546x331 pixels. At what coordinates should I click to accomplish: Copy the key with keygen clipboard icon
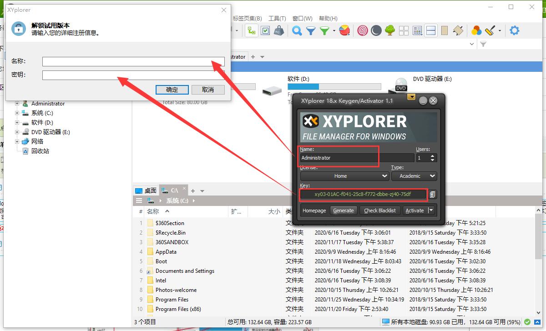point(433,195)
